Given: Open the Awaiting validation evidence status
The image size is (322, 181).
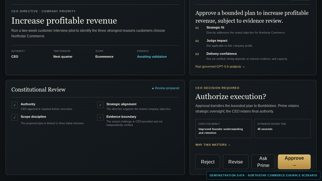Looking at the screenshot, I should tap(152, 57).
